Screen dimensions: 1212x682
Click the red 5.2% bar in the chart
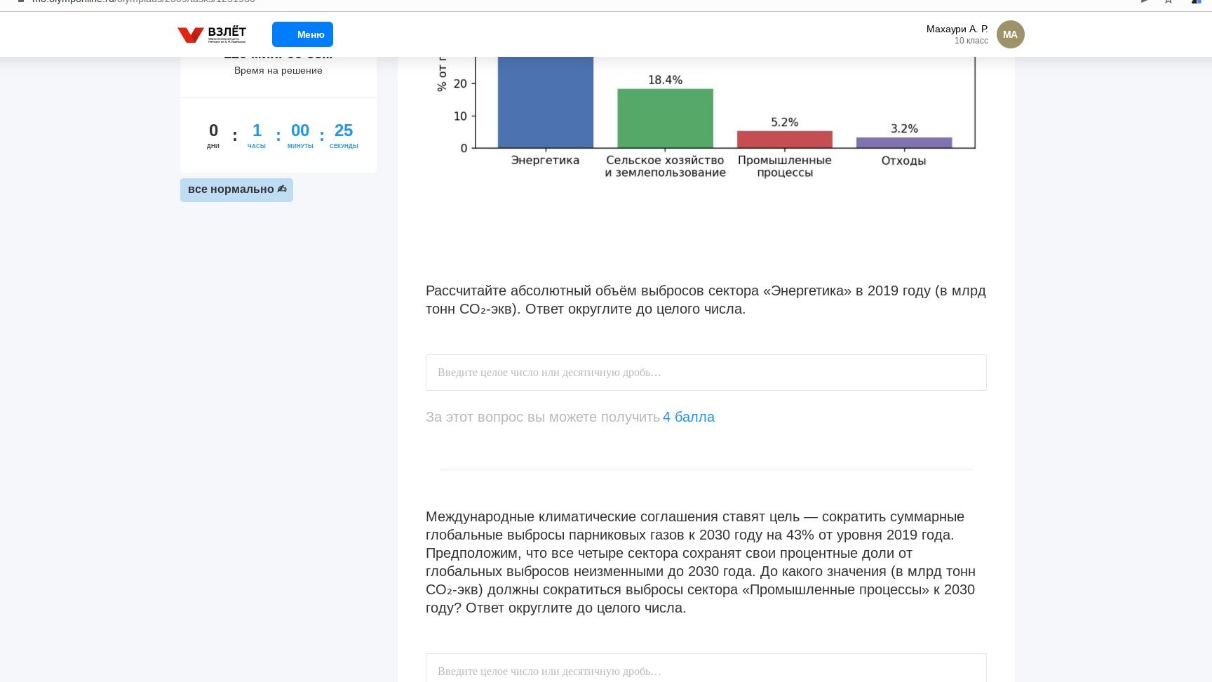click(x=784, y=139)
